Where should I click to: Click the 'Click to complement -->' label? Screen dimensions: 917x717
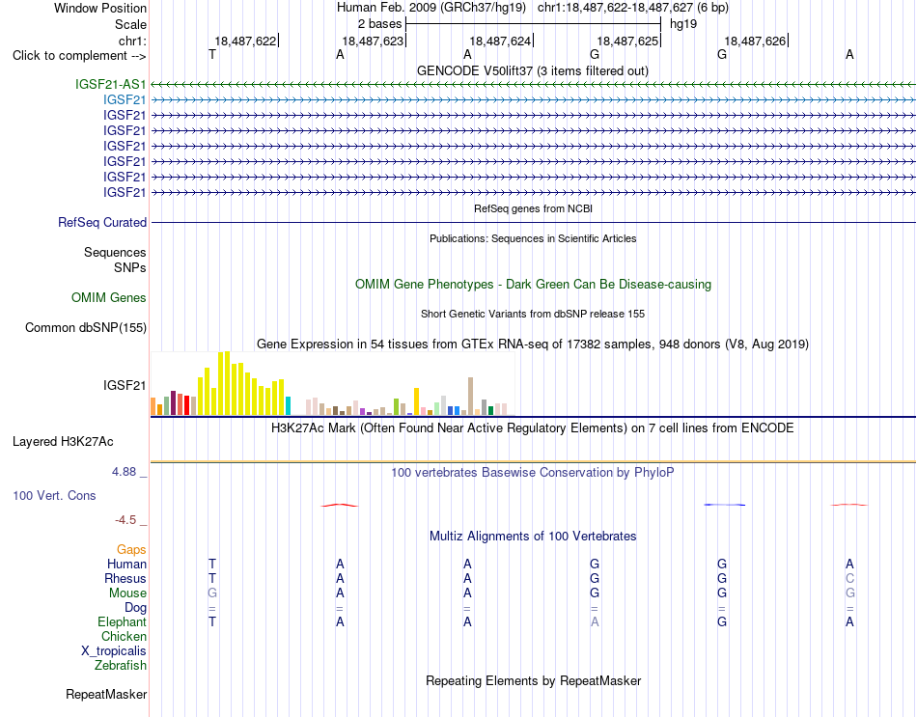[x=79, y=56]
